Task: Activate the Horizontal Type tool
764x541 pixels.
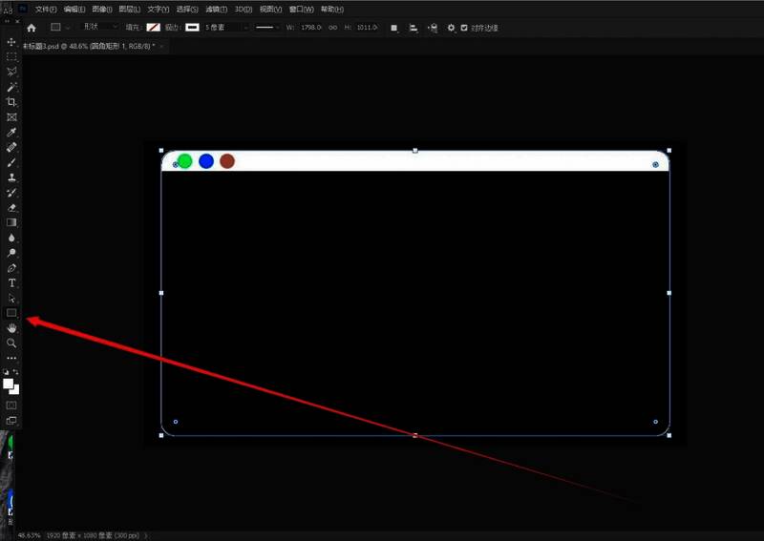Action: (x=11, y=283)
